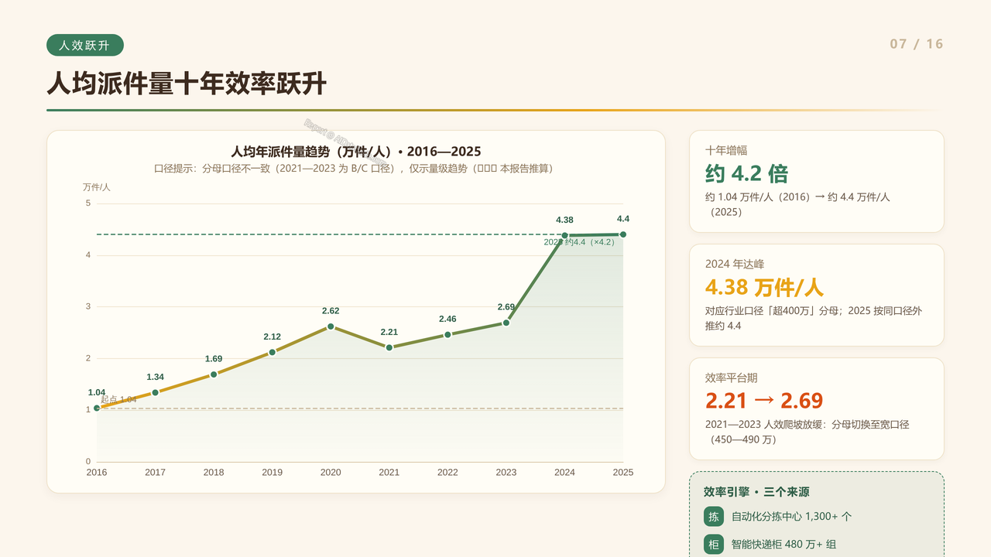Viewport: 991px width, 557px height.
Task: Click the 2021 data point marker valued 2.21
Action: click(389, 347)
